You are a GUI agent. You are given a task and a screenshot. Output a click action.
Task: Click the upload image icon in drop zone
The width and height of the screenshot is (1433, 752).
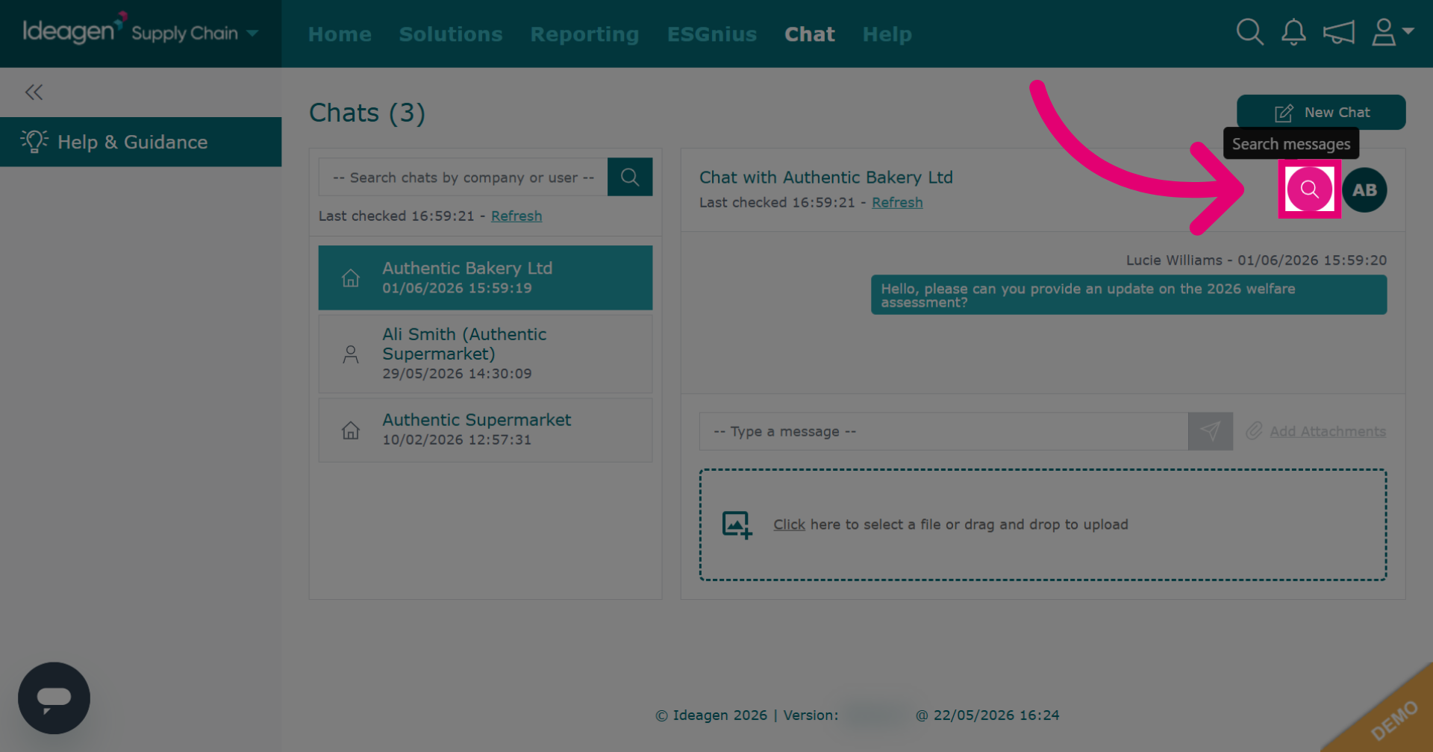[x=737, y=524]
